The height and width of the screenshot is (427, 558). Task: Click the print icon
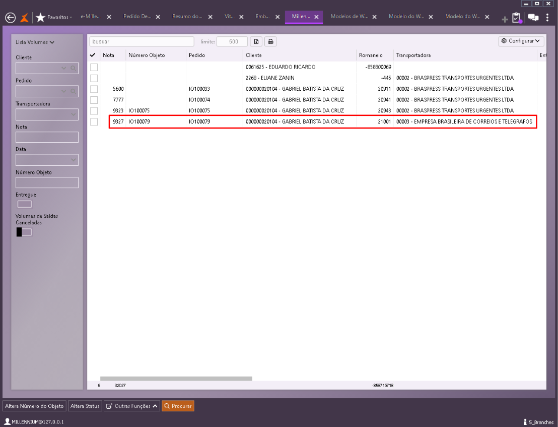(270, 42)
